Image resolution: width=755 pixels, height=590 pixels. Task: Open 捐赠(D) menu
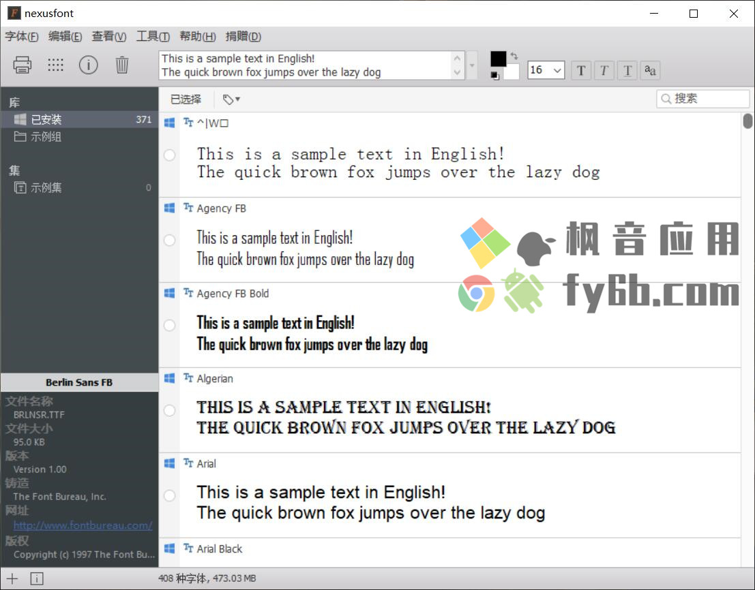243,37
